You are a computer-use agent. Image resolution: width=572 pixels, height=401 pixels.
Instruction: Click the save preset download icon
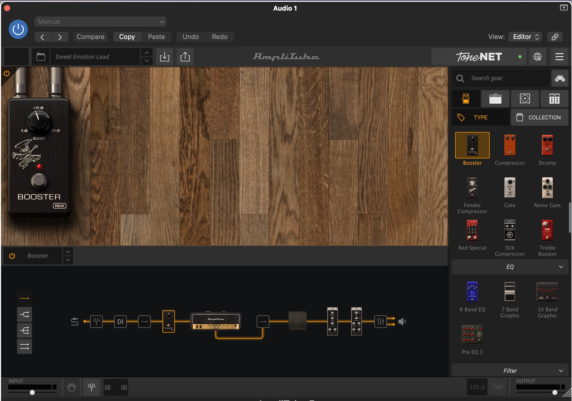click(165, 57)
